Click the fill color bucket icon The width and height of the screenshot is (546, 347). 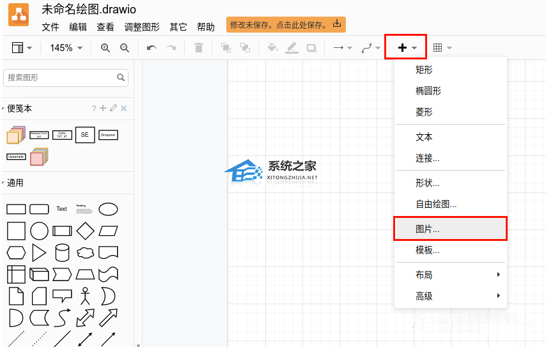click(272, 47)
